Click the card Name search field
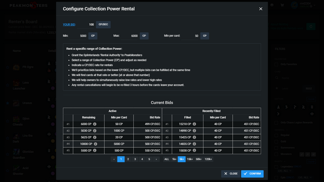Screen dimensions: 324x182 (295, 78)
